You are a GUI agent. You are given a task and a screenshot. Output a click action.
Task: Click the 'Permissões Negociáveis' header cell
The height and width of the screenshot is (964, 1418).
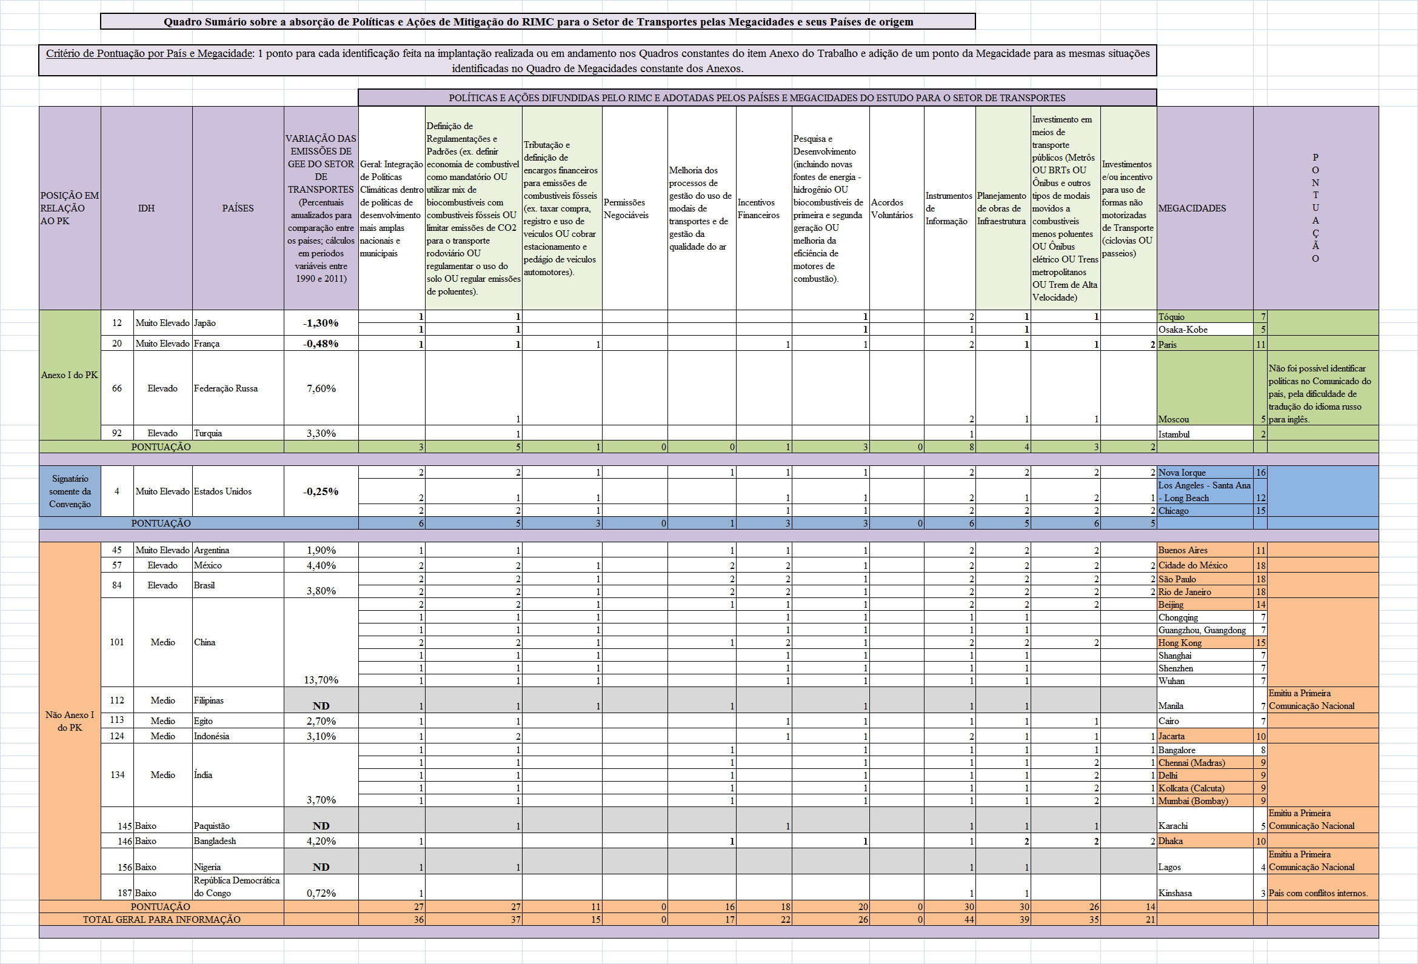(x=635, y=208)
